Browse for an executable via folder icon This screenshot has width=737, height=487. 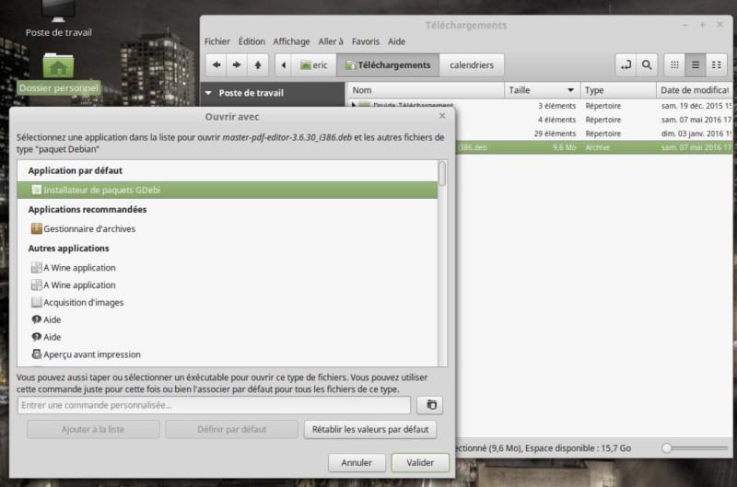coord(429,405)
